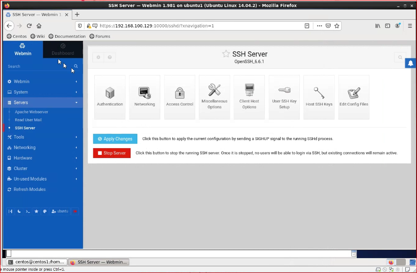Click the tracking protection shield icon
The image size is (417, 273).
pyautogui.click(x=80, y=26)
